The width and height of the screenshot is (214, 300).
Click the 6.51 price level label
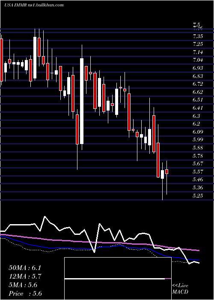[198, 100]
